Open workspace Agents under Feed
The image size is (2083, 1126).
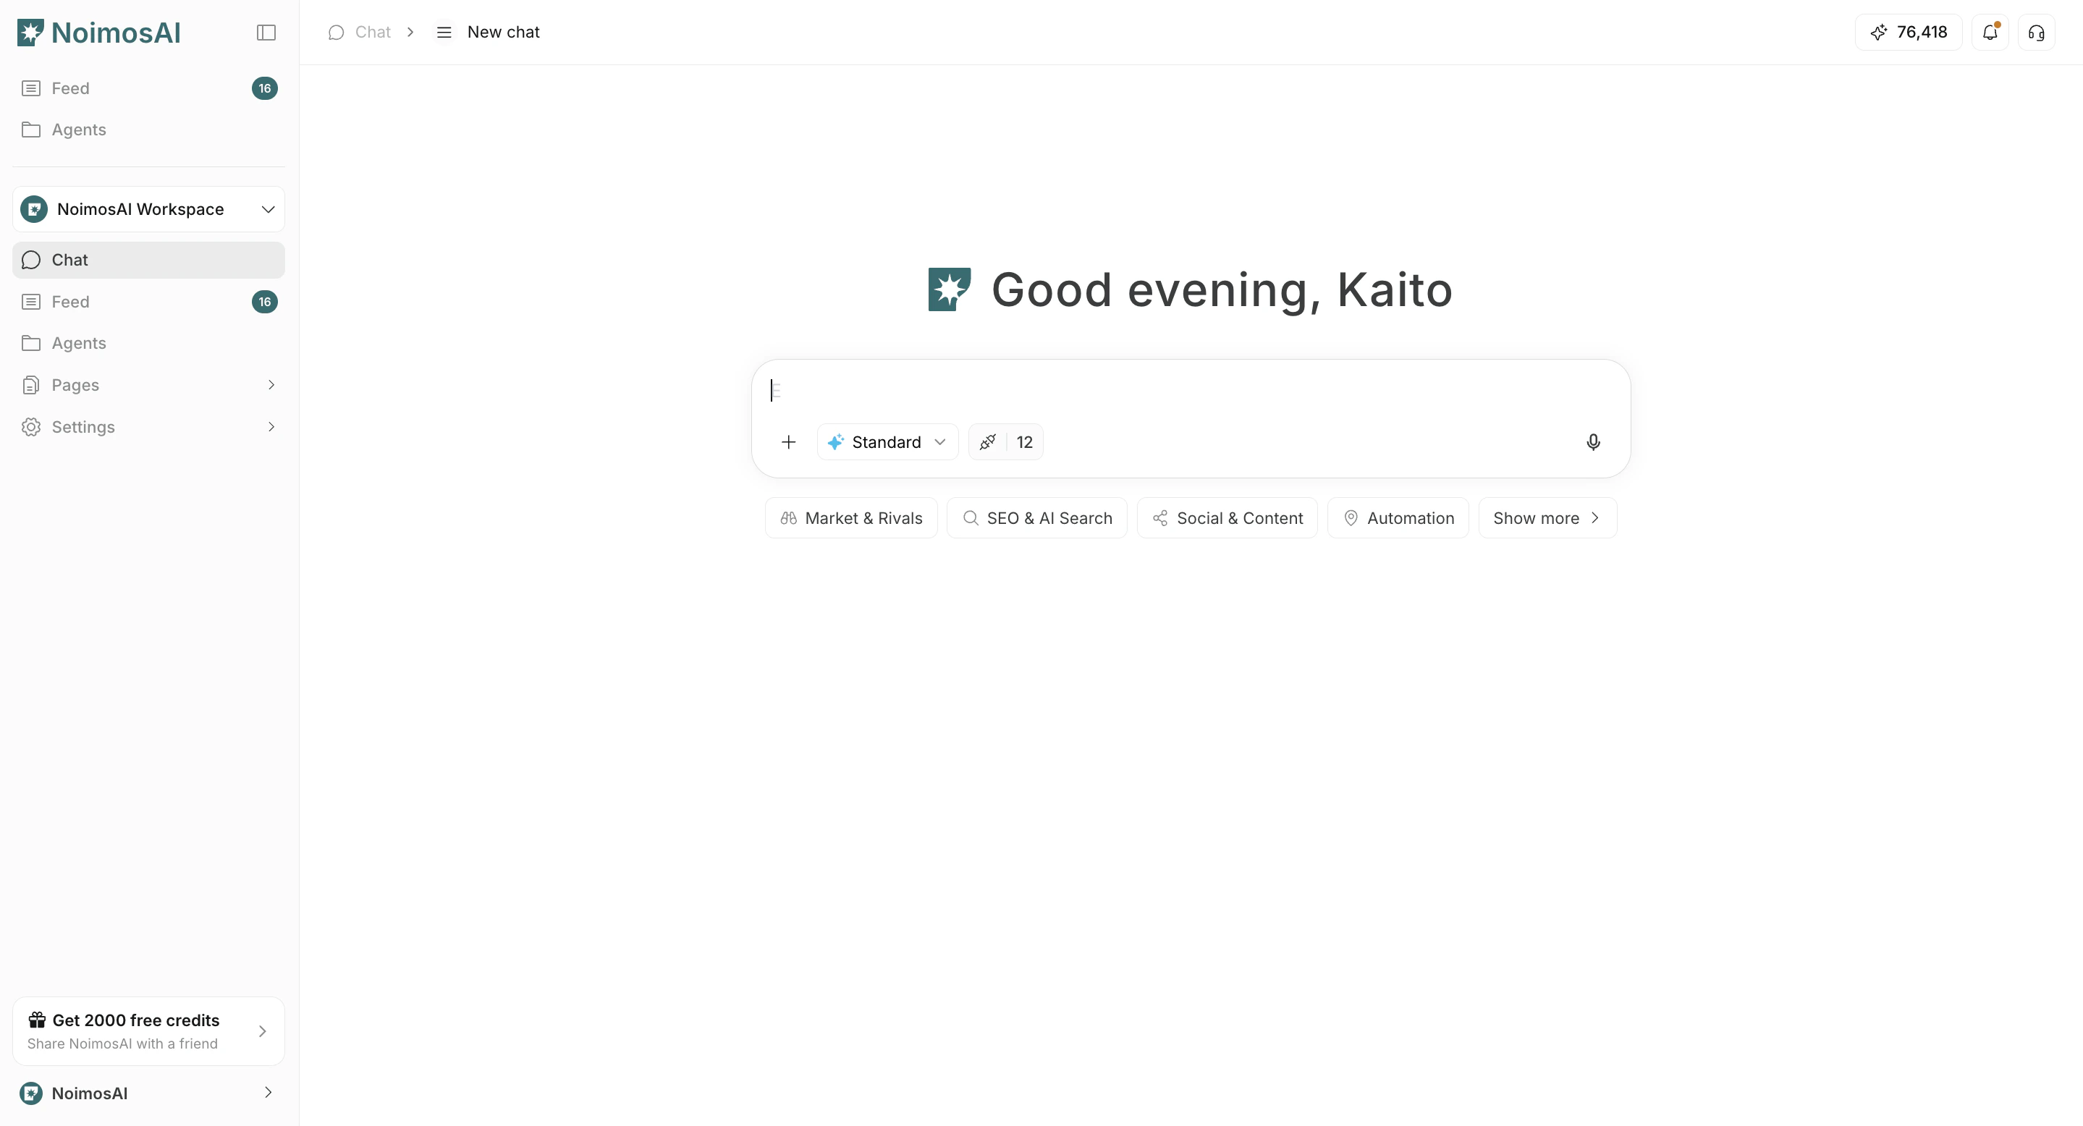(x=149, y=343)
